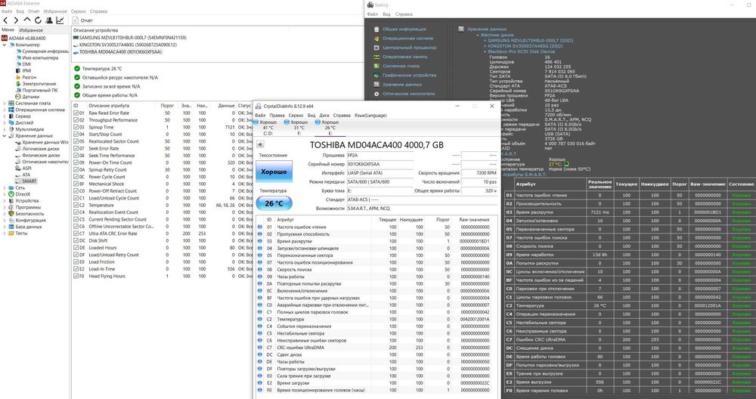Click the Прошивка FP2A field
Viewport: 756px width, 399px height.
tap(380, 155)
